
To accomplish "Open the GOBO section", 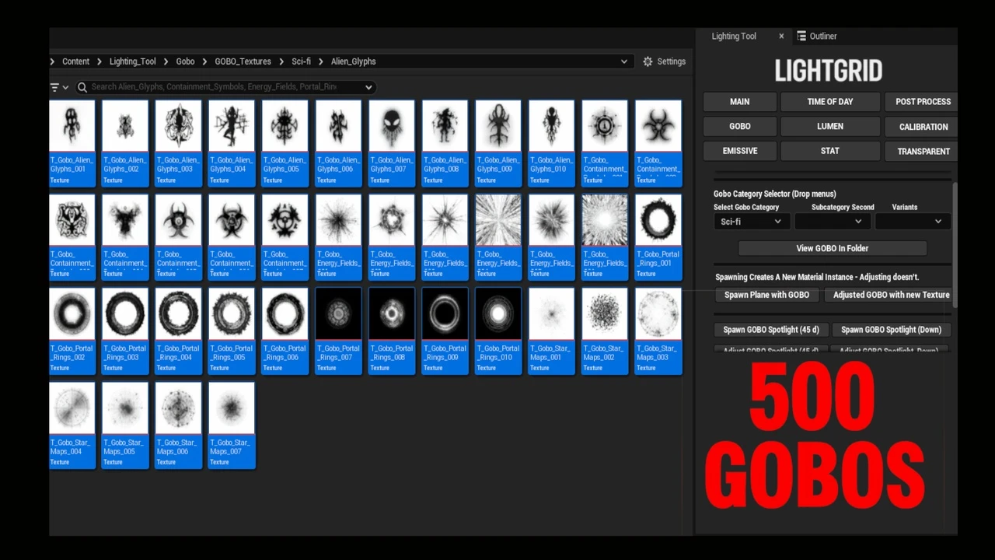I will 739,126.
